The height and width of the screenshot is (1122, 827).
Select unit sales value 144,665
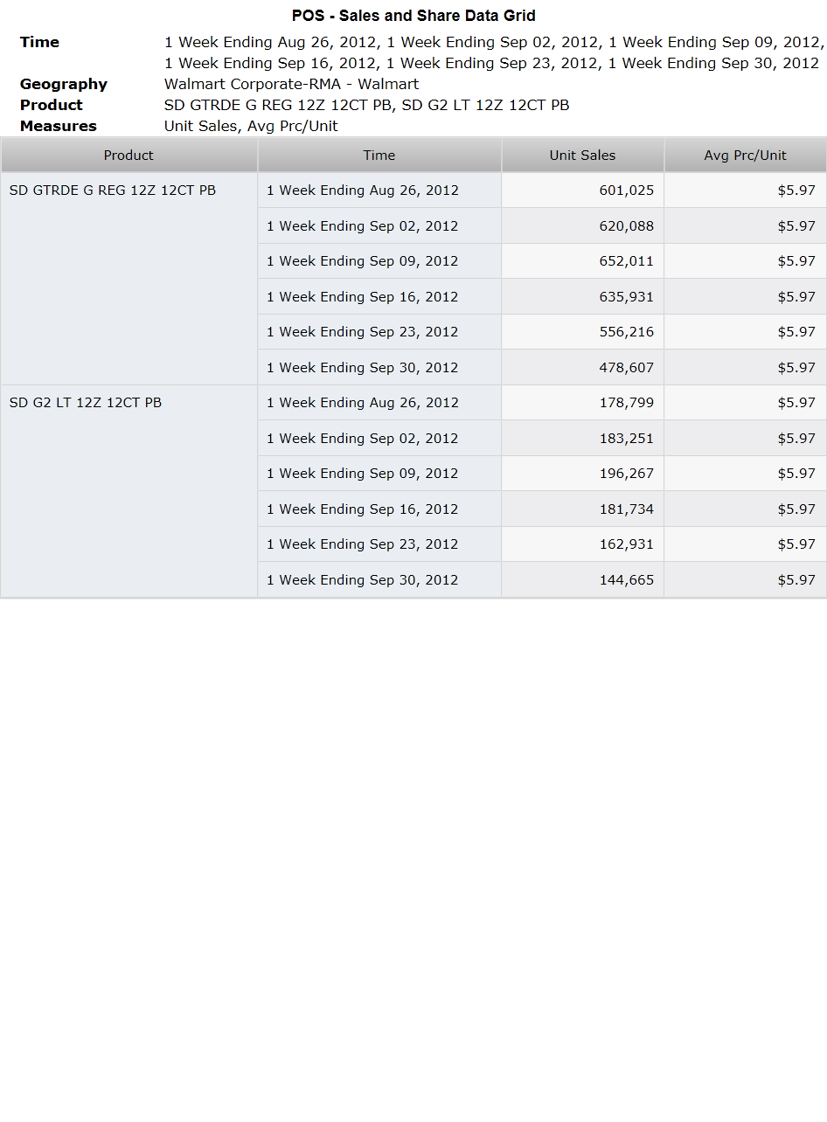(x=582, y=579)
